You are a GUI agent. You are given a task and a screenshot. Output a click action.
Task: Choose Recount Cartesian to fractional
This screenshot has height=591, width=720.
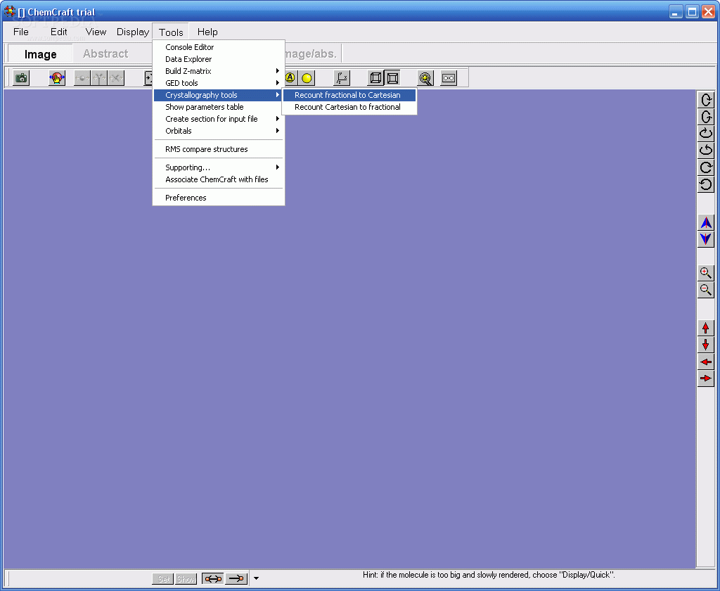[349, 107]
